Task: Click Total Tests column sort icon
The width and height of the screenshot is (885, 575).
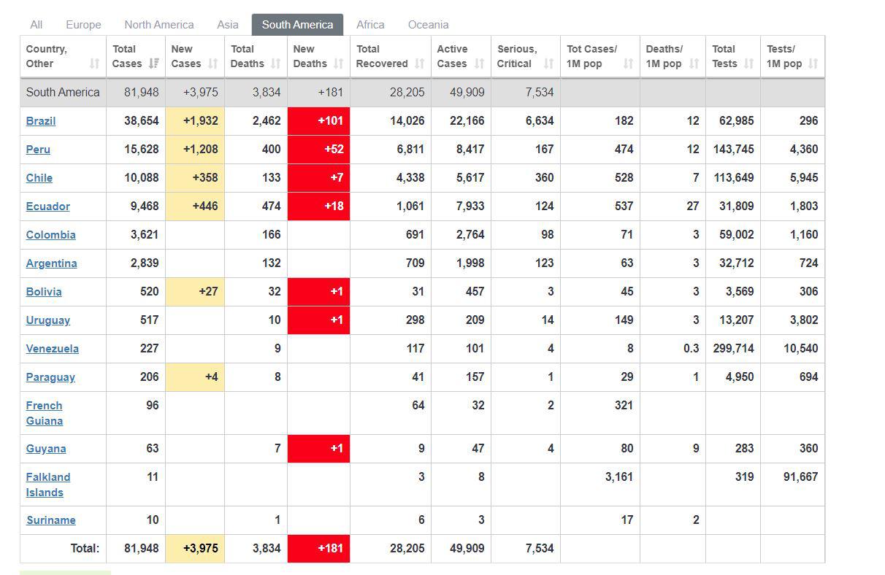Action: coord(748,64)
